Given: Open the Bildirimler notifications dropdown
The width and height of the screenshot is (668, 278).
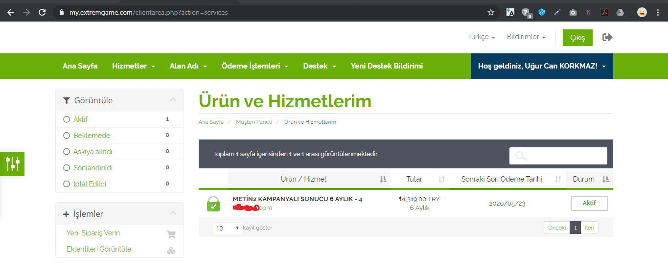Looking at the screenshot, I should tap(526, 37).
